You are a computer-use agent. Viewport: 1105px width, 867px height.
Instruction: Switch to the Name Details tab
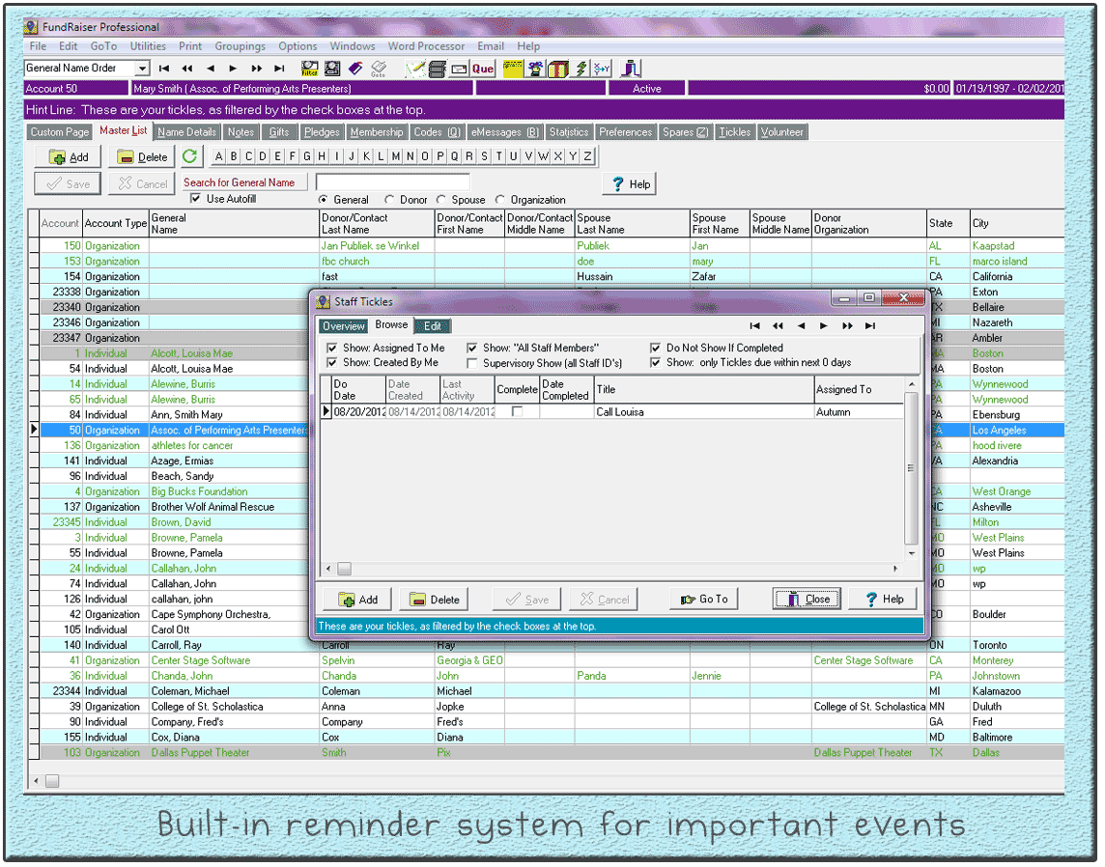tap(186, 132)
